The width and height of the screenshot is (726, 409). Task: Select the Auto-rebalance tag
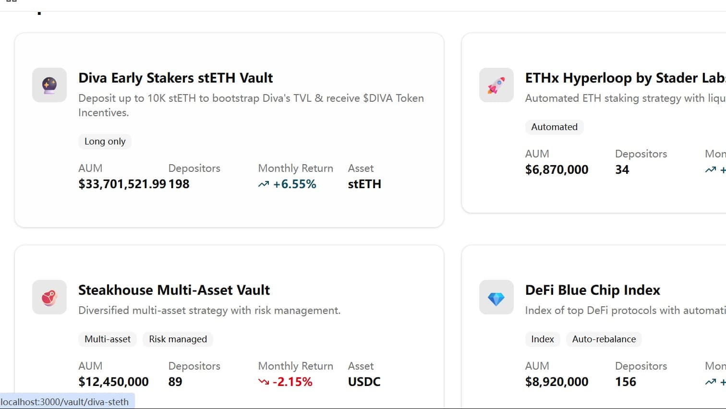(x=604, y=339)
